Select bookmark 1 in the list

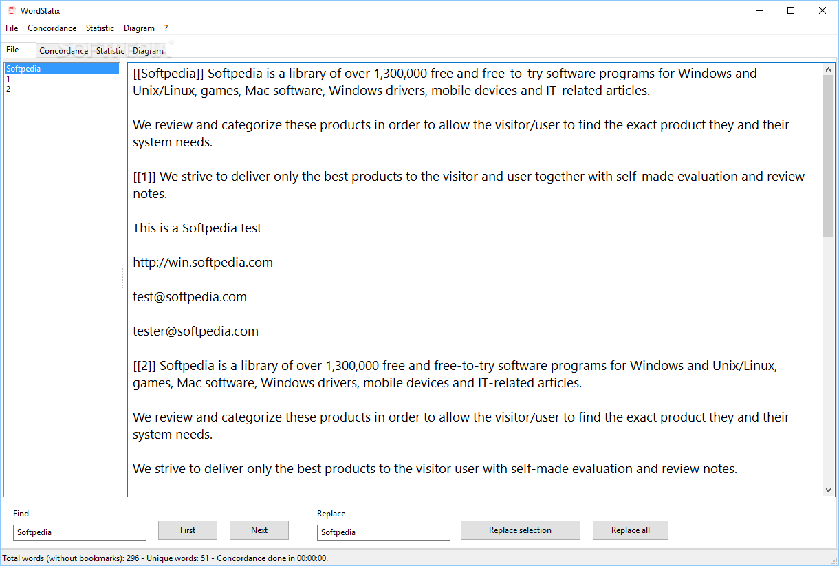(62, 79)
